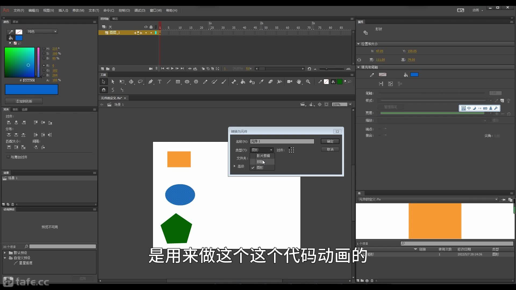Select the Selection arrow tool

[103, 82]
